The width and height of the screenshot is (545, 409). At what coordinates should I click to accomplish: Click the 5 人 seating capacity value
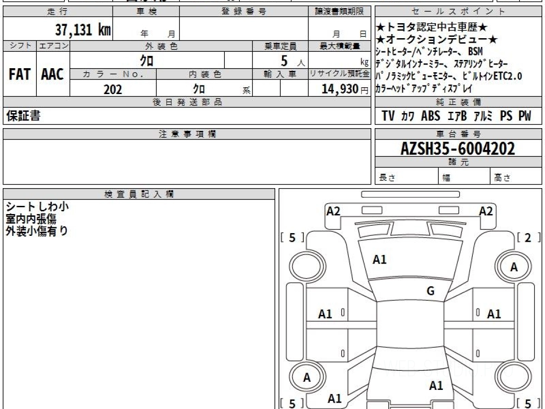[292, 60]
